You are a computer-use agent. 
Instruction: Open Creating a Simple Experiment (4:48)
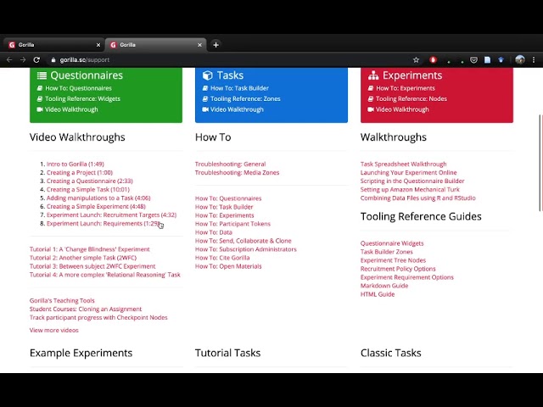click(96, 206)
